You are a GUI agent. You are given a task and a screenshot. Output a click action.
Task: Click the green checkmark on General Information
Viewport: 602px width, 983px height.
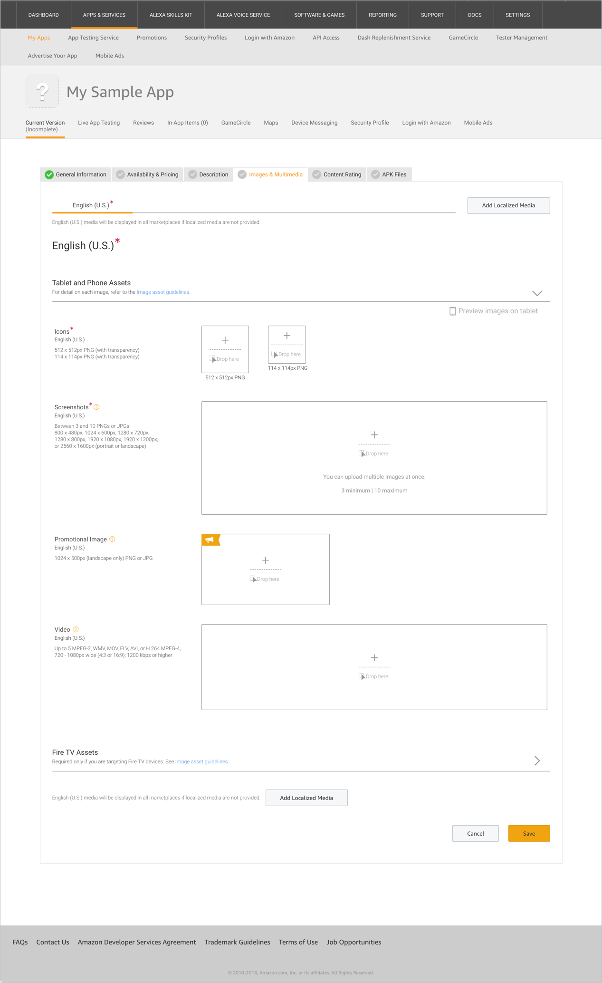tap(49, 174)
